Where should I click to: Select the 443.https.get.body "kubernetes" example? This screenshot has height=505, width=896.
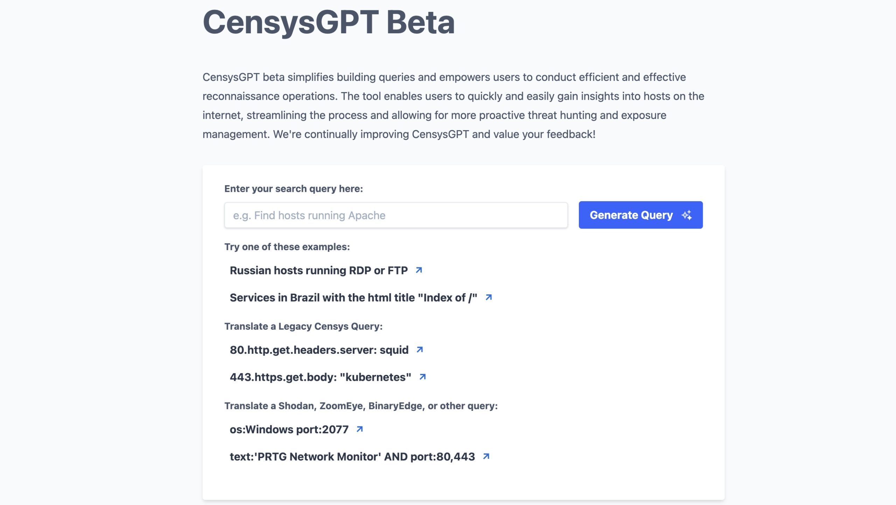pyautogui.click(x=320, y=377)
